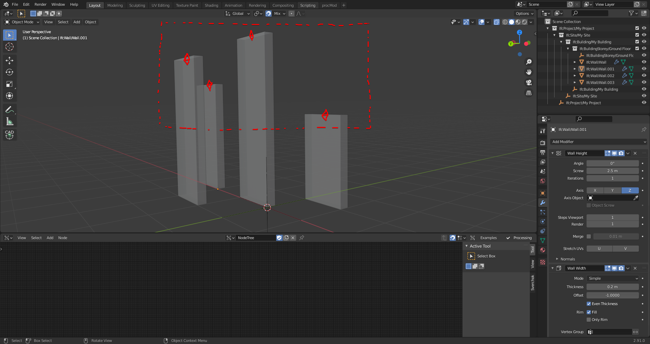Open the Render menu
The image size is (650, 344).
click(40, 4)
